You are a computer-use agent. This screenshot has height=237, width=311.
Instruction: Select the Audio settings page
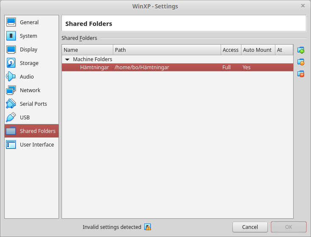(31, 76)
